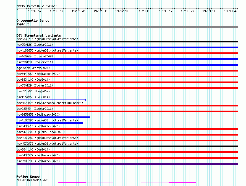Select the 10p12.31 band label
Screen dimensions: 246x186
(23, 24)
